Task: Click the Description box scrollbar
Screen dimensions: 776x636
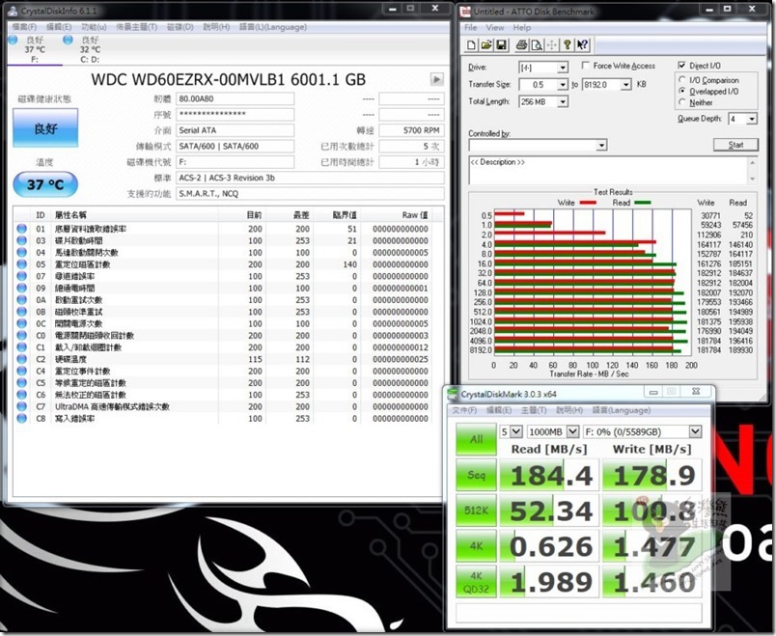Action: [753, 170]
